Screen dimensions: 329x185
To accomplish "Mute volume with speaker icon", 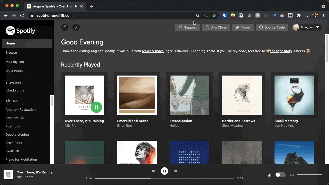I will coord(292,175).
